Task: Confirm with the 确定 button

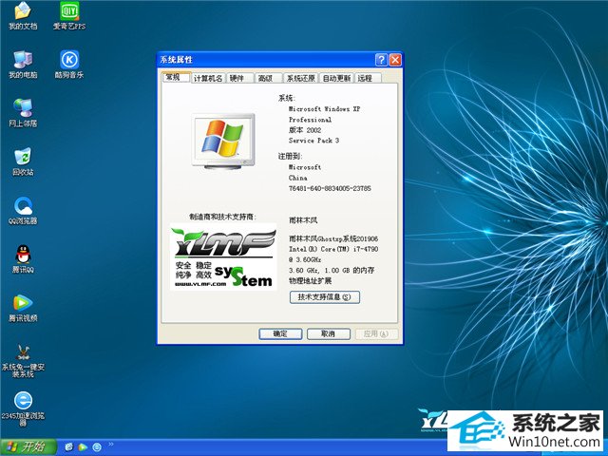Action: [280, 333]
